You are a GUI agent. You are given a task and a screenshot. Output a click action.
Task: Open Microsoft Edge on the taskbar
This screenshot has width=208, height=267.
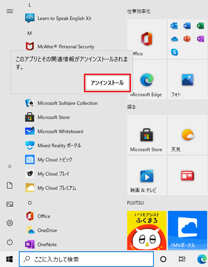pos(202,259)
